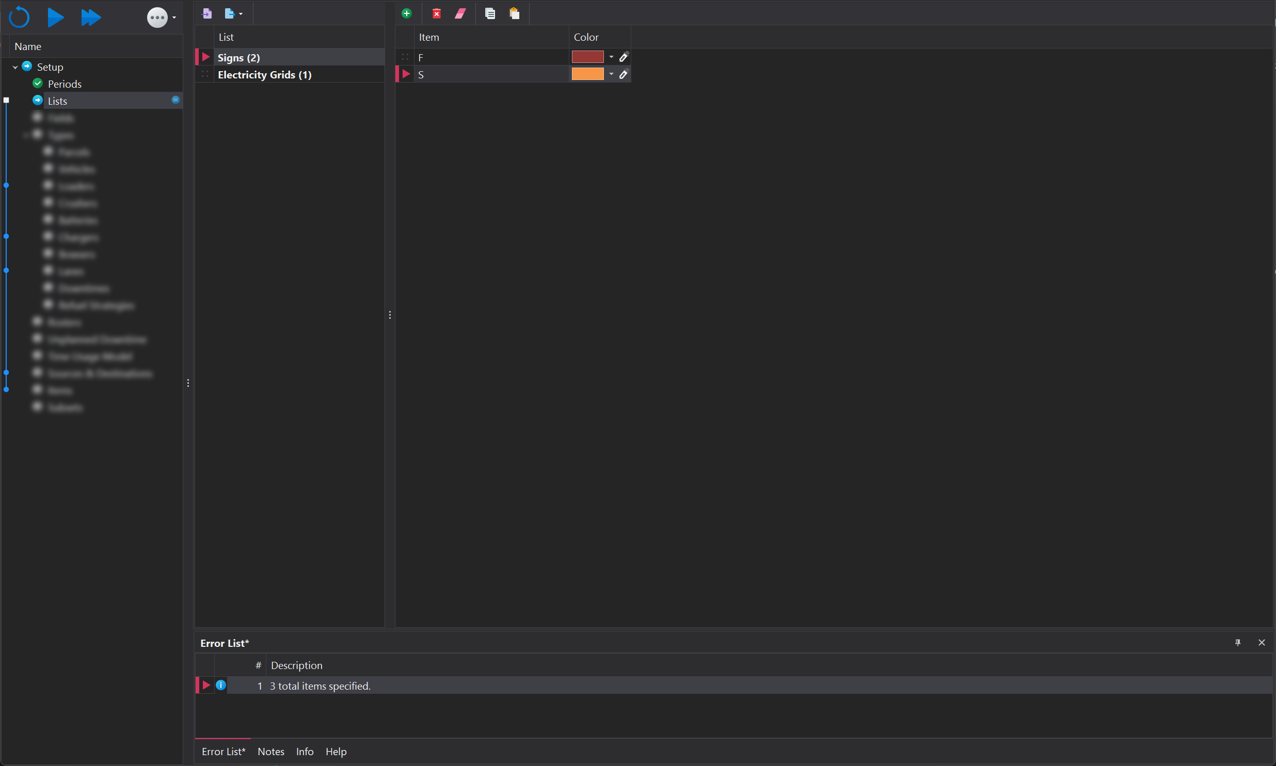Image resolution: width=1276 pixels, height=766 pixels.
Task: Click the dark red color swatch for F
Action: pyautogui.click(x=587, y=57)
